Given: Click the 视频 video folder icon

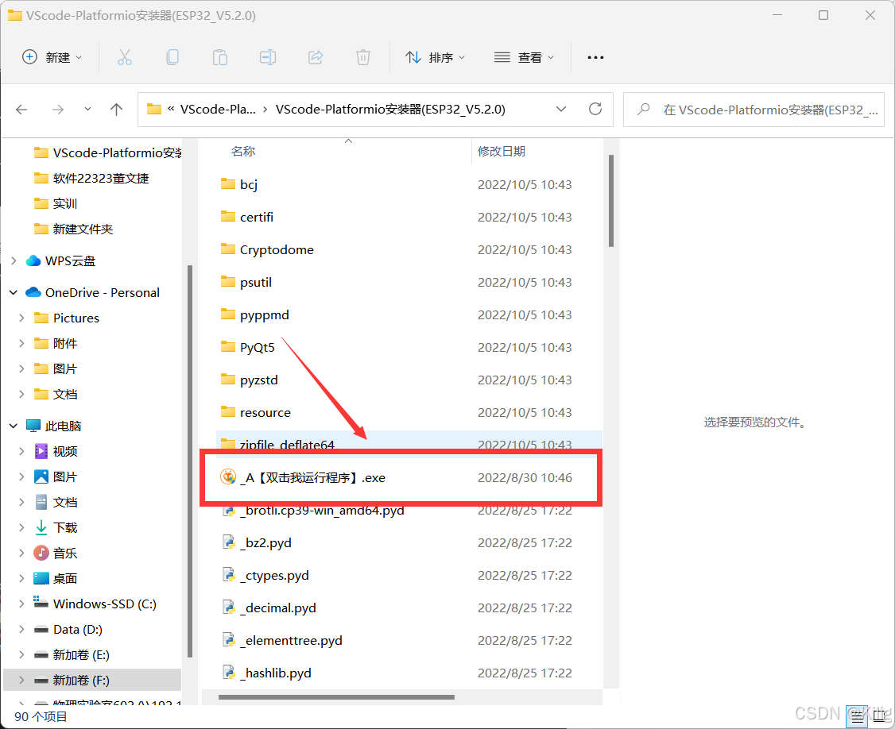Looking at the screenshot, I should point(41,451).
